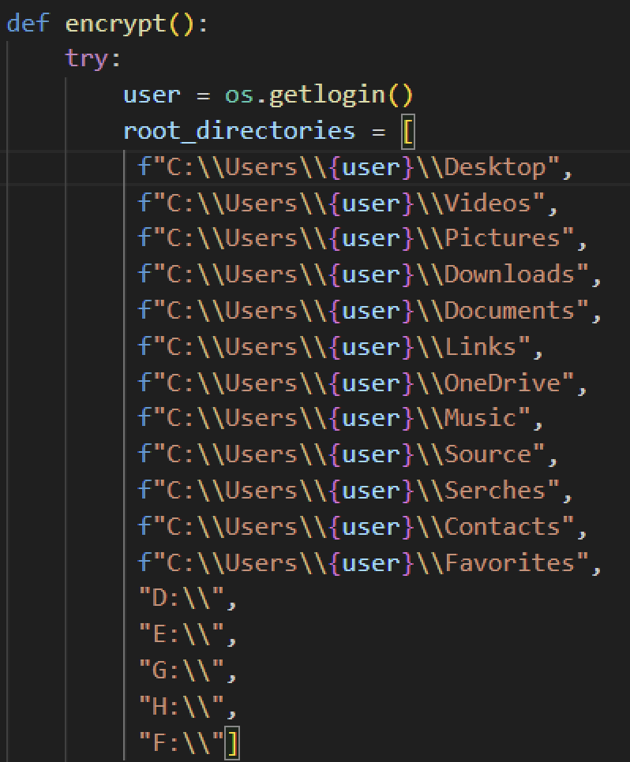Click the "E:\\" drive string
The width and height of the screenshot is (630, 762).
[182, 635]
